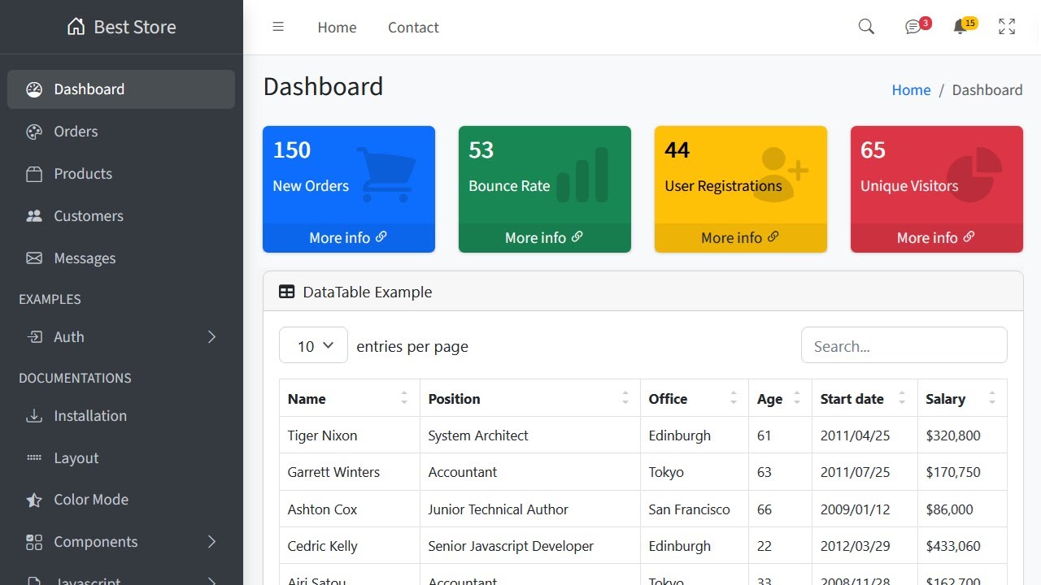
Task: Click the people icon next to Customers
Action: [34, 216]
